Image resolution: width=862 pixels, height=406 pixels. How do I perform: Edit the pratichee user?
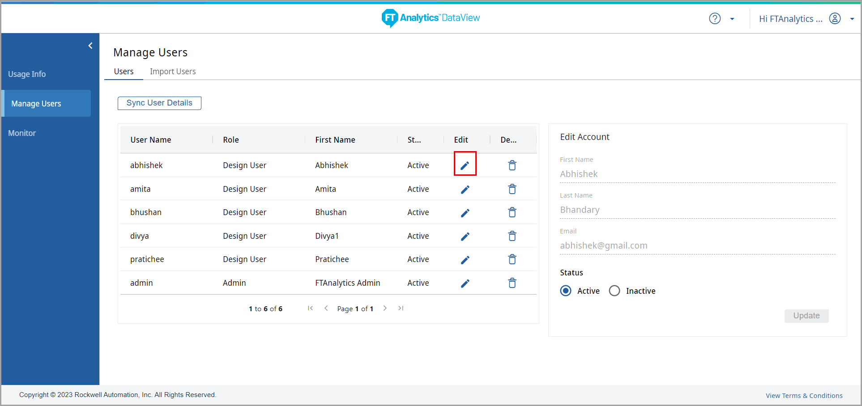[x=465, y=259]
